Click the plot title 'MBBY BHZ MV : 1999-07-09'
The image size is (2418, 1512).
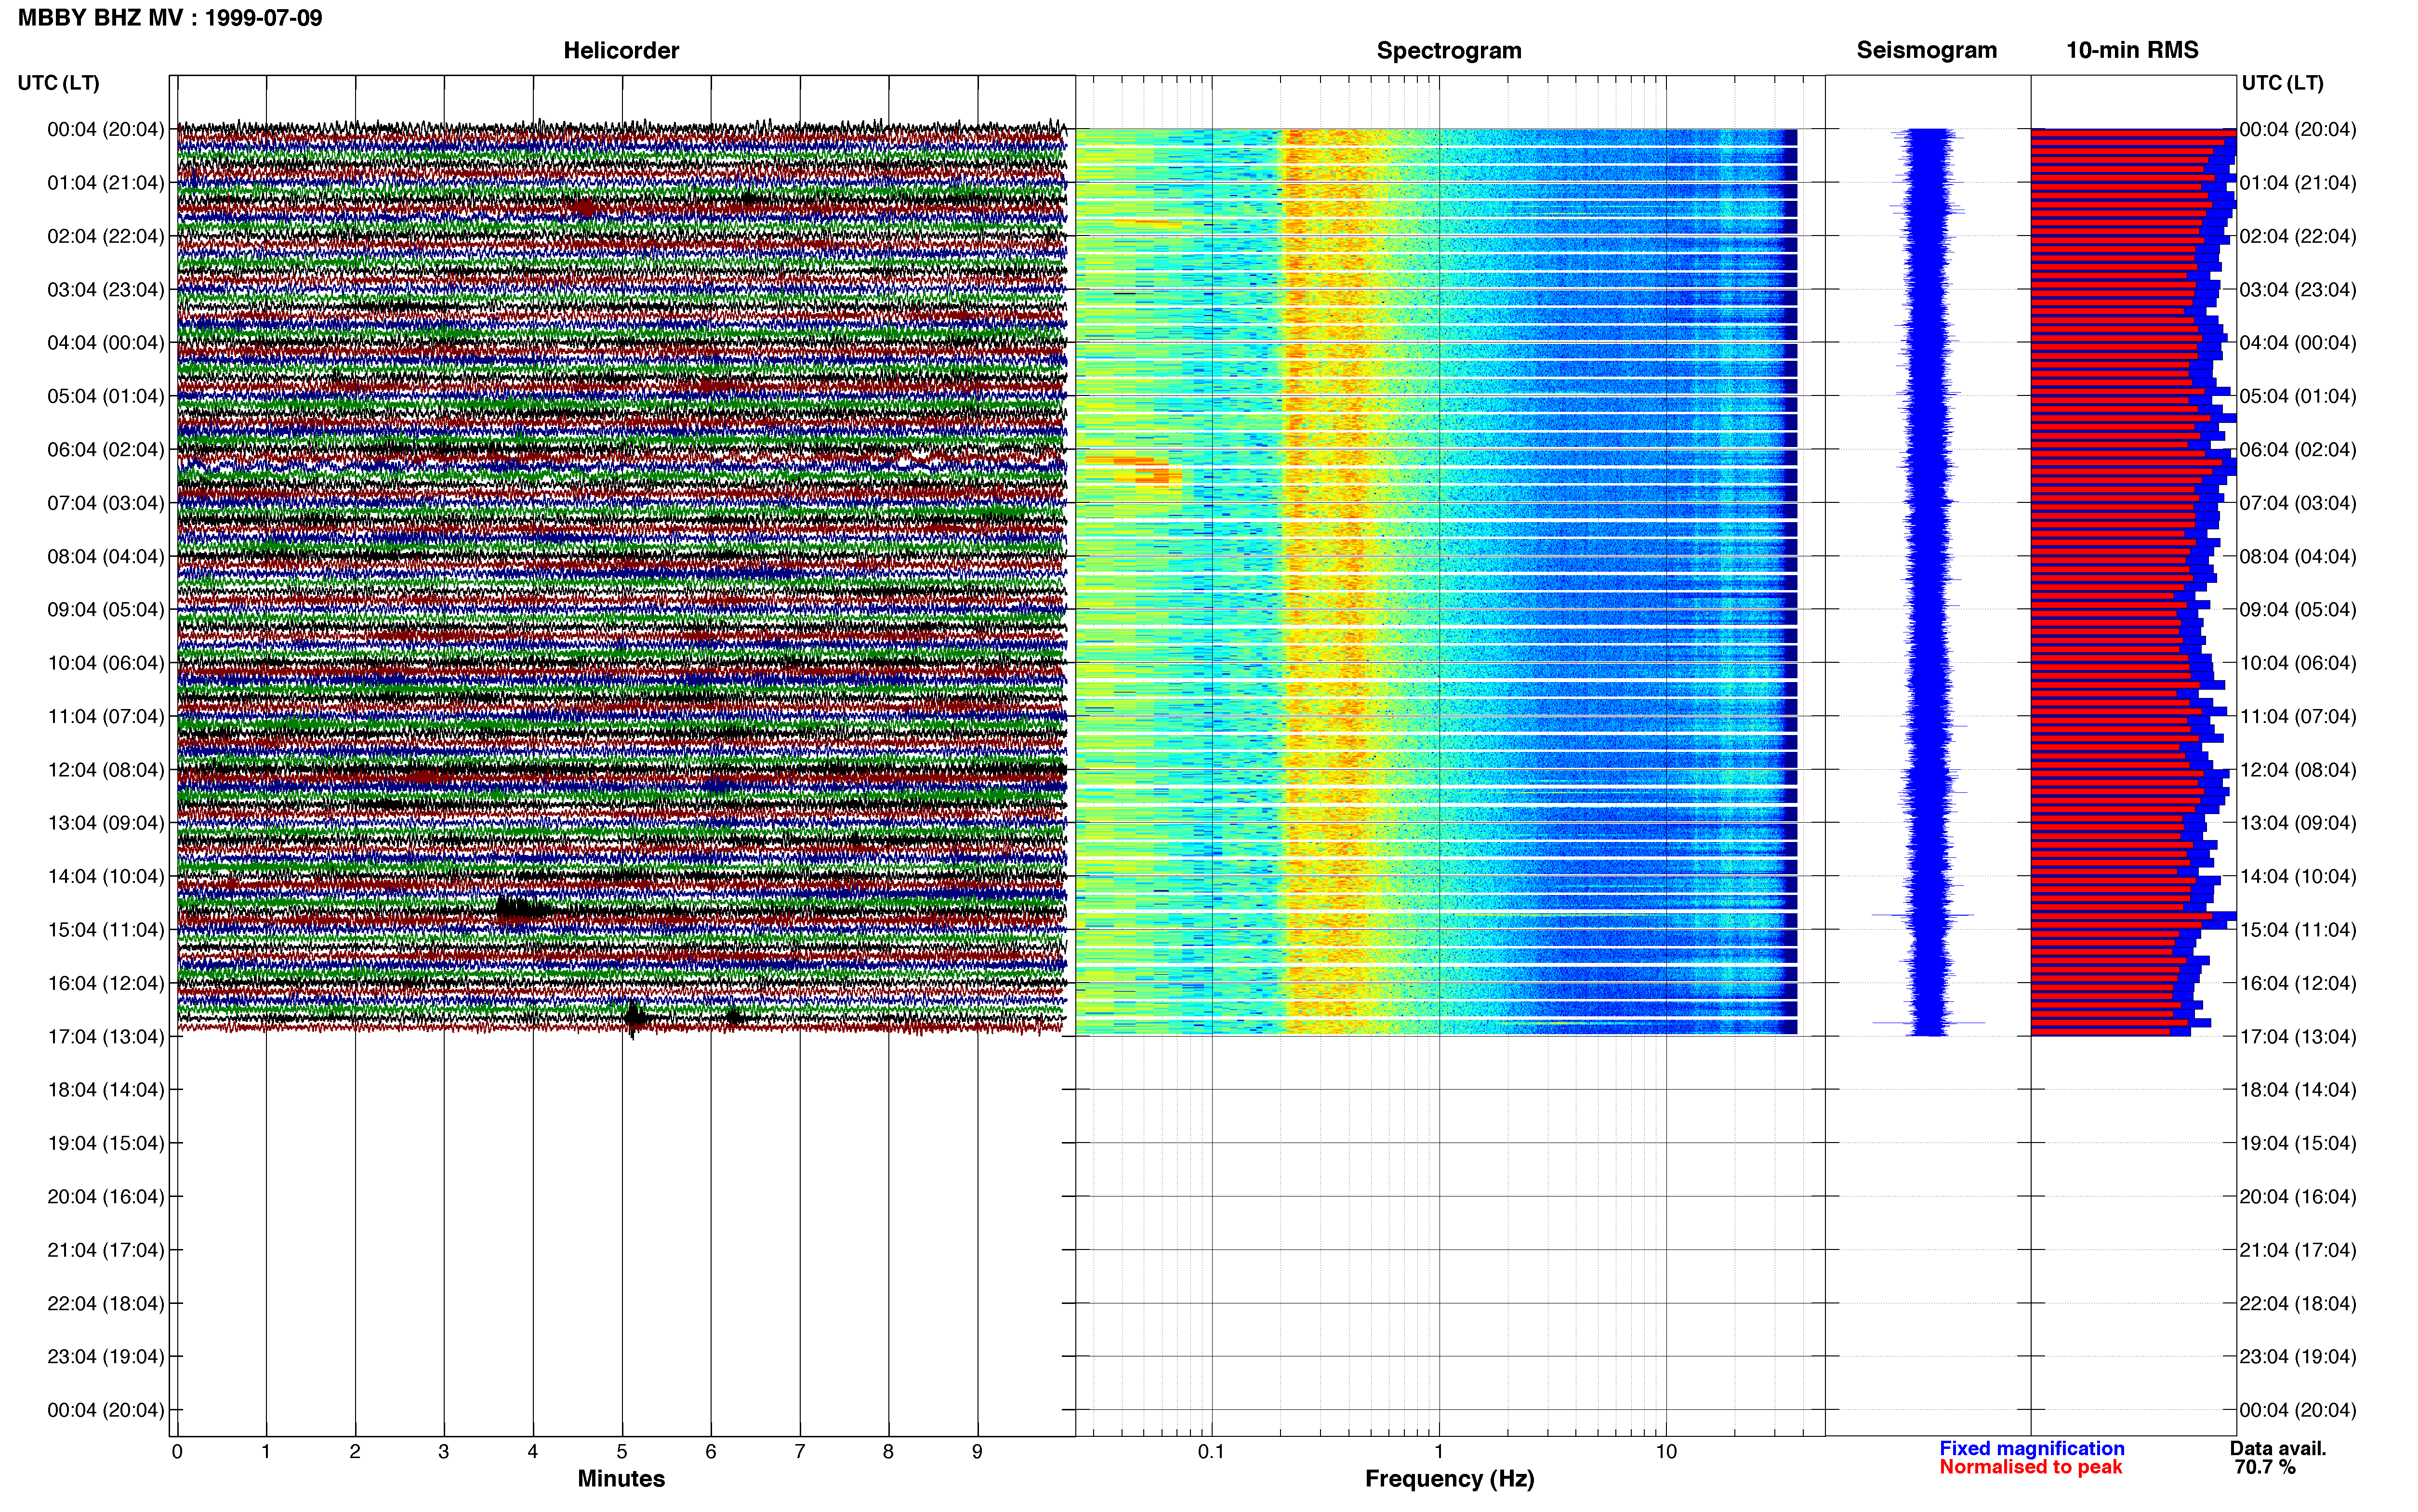(170, 18)
